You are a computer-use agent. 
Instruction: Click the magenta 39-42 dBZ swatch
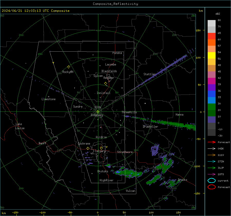[x=211, y=81]
